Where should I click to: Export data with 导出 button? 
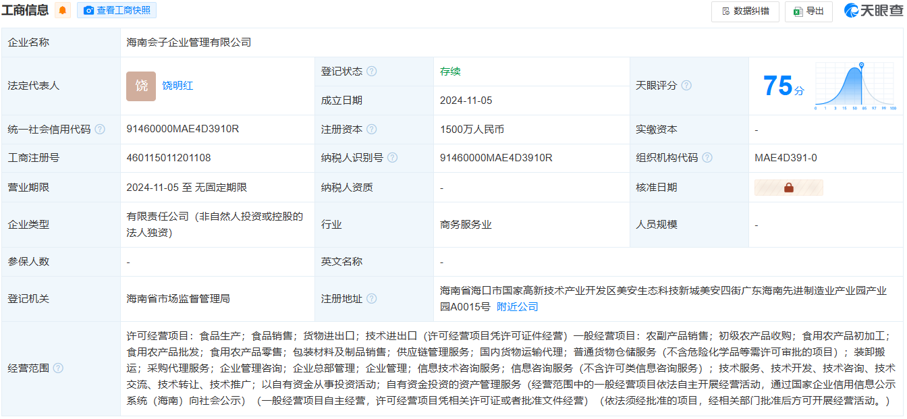coord(808,11)
